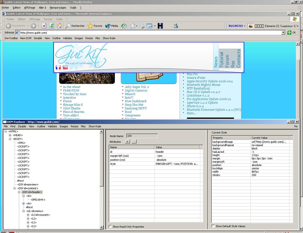Click the Node Name field

(142, 136)
